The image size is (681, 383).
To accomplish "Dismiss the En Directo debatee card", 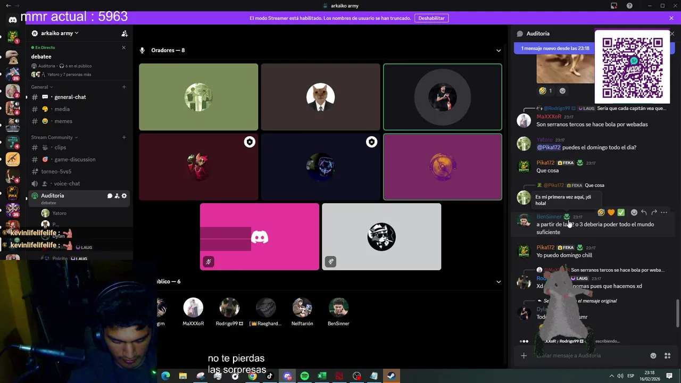I will tap(123, 47).
